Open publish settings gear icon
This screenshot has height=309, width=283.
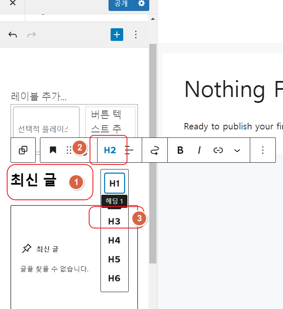141,4
